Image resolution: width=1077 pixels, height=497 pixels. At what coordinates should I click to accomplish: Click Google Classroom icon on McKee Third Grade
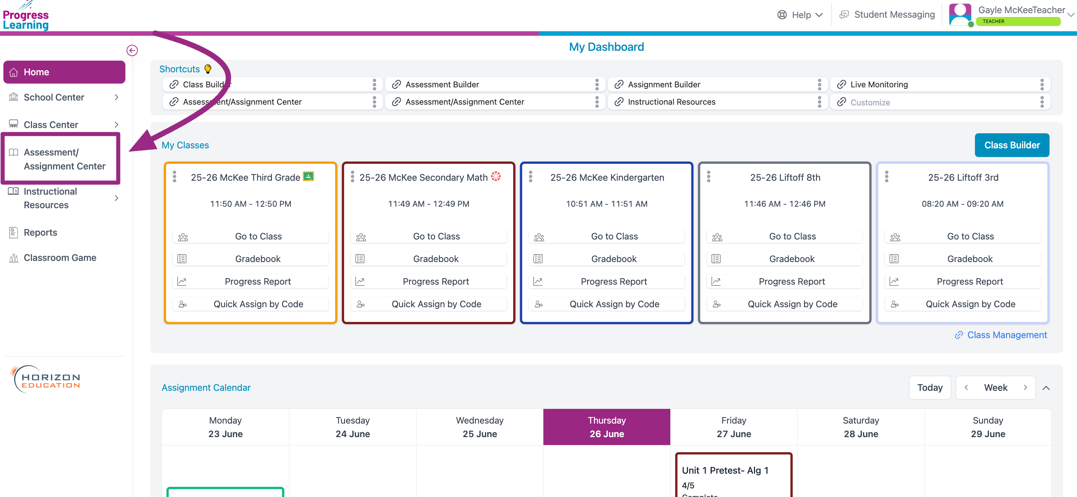point(308,176)
